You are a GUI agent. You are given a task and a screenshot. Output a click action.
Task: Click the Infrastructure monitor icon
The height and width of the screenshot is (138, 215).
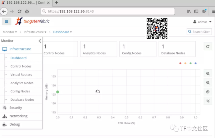click(x=5, y=49)
